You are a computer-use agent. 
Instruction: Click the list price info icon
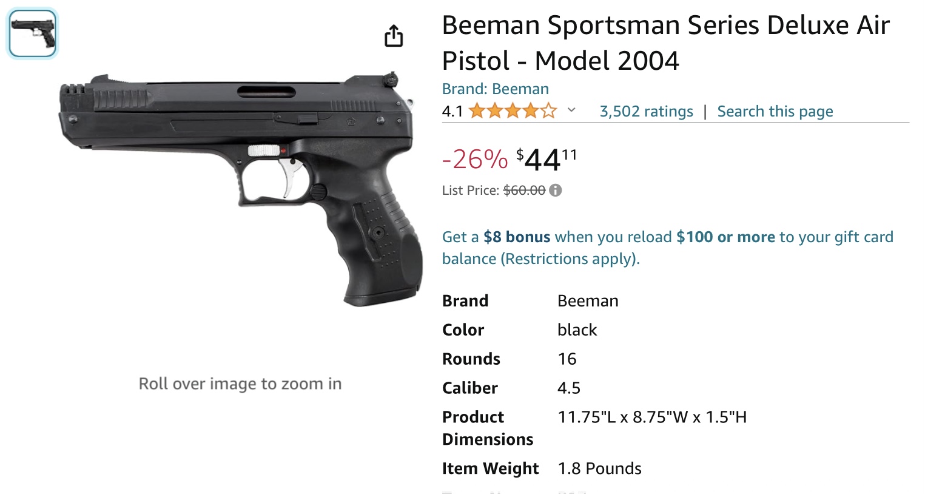555,191
